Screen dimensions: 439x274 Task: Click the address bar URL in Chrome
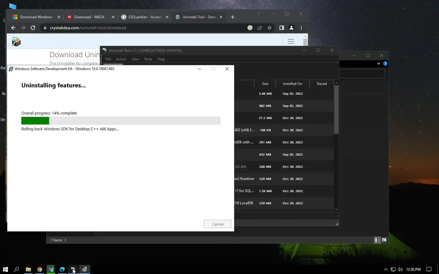pos(88,28)
